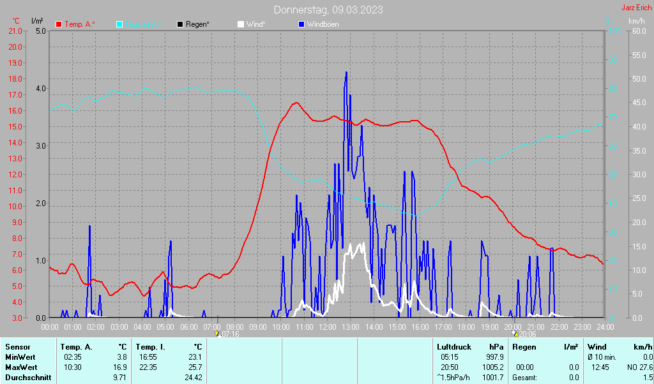Click the 10:30 maximum time cell
This screenshot has width=654, height=384.
pos(73,368)
